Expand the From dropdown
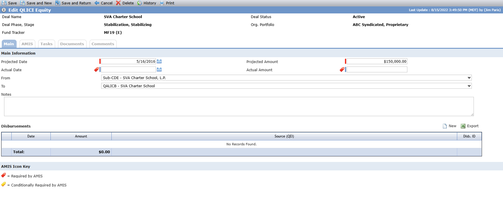This screenshot has width=503, height=206. coord(286,78)
